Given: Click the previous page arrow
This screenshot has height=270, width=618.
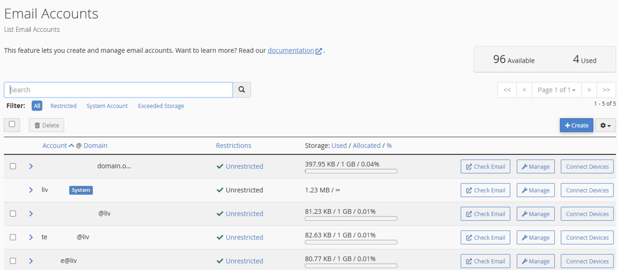Looking at the screenshot, I should (524, 90).
